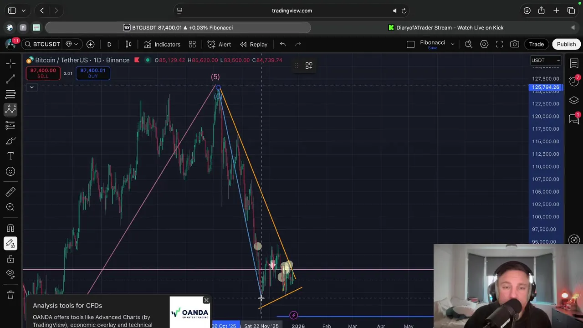Click Save under the Fibonacci layout

coord(433,48)
